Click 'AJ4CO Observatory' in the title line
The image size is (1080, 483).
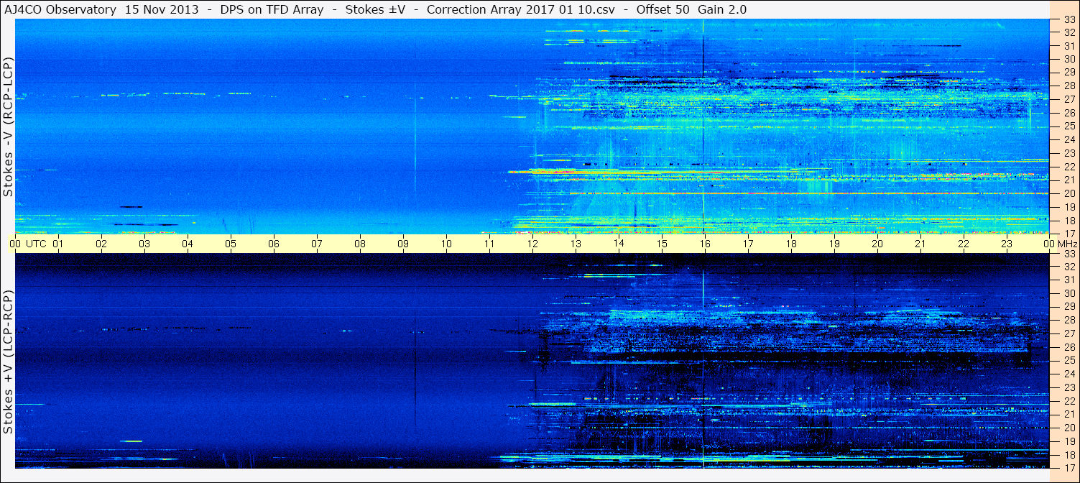59,9
